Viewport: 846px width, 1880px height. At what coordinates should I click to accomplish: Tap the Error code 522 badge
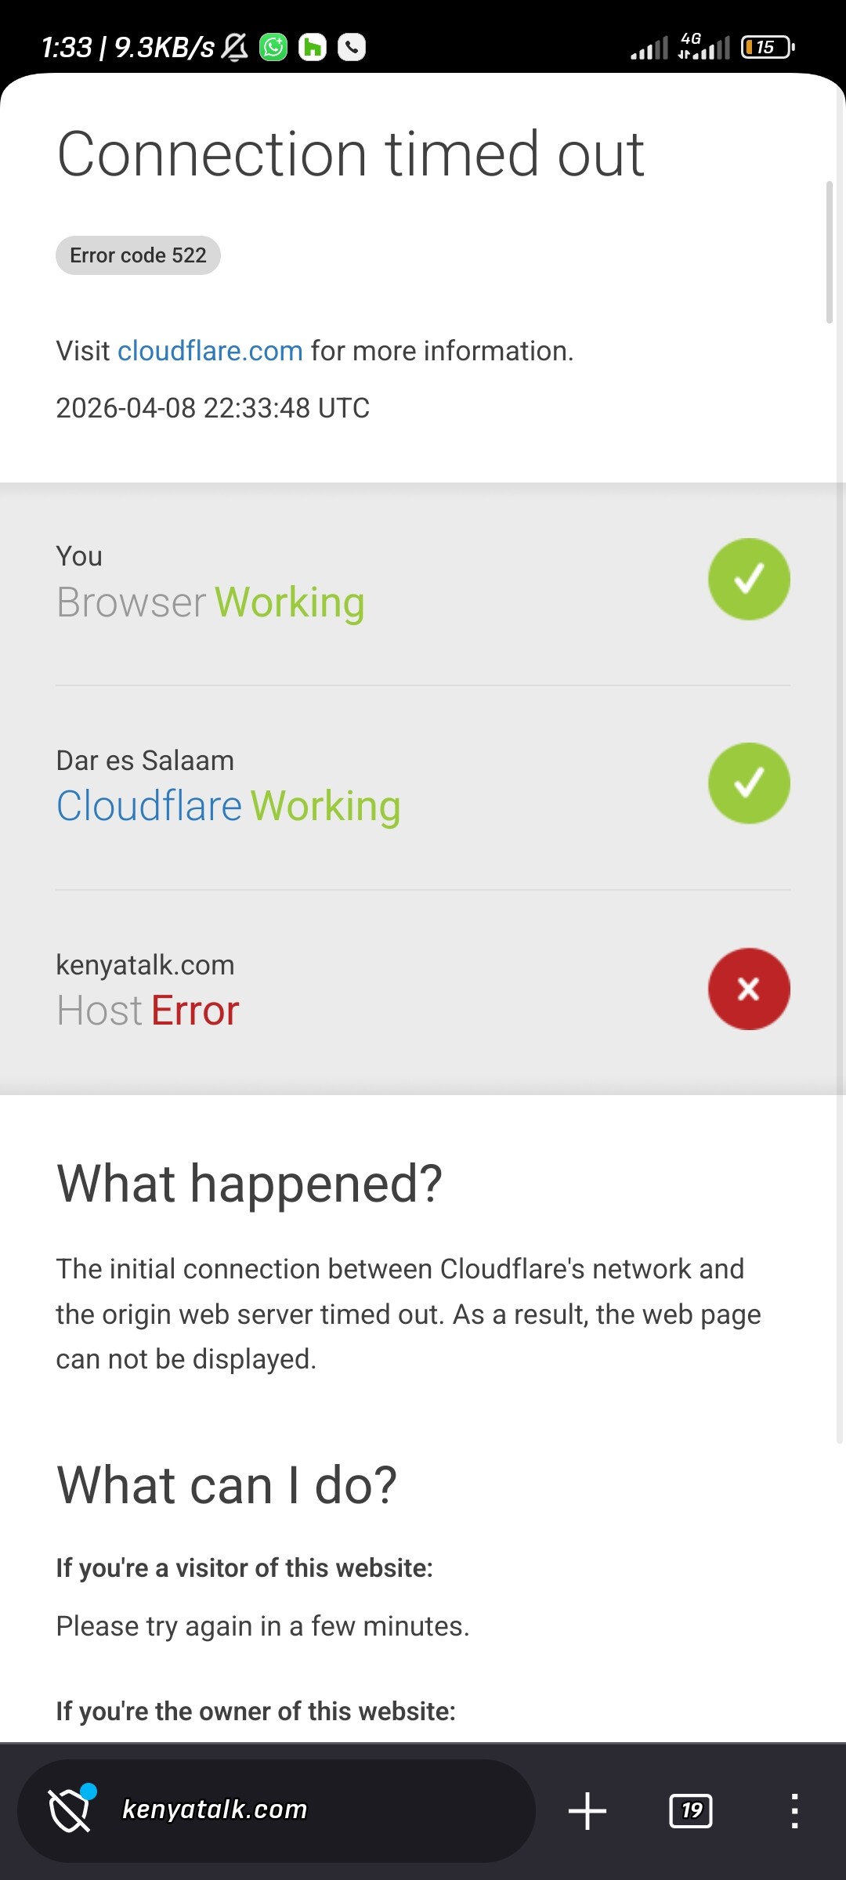coord(138,255)
